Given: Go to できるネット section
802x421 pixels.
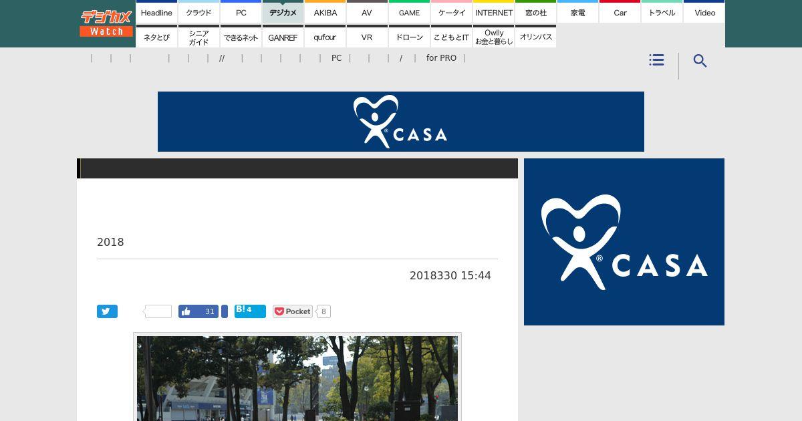Looking at the screenshot, I should pyautogui.click(x=241, y=37).
